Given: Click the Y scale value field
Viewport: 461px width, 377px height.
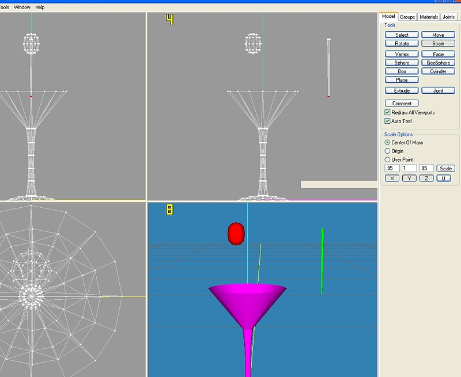Looking at the screenshot, I should click(409, 168).
